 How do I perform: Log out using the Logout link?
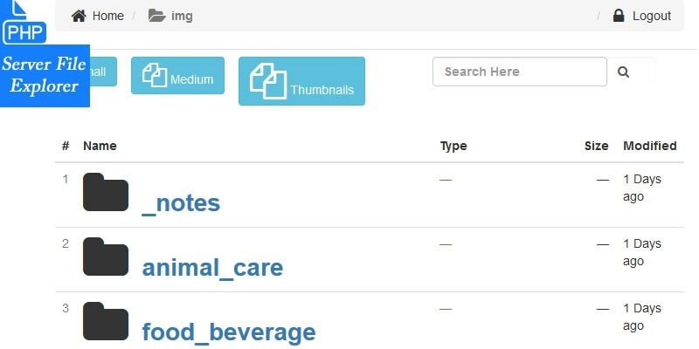click(x=651, y=16)
